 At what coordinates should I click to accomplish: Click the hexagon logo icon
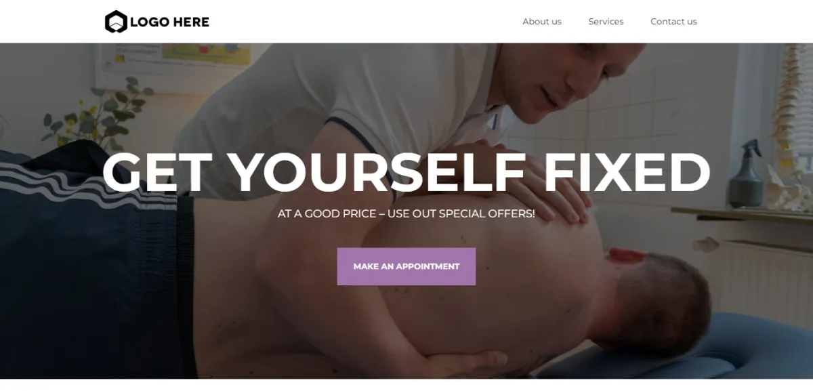(x=116, y=22)
